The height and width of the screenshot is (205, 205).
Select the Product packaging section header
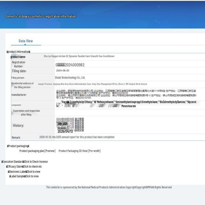18,146
